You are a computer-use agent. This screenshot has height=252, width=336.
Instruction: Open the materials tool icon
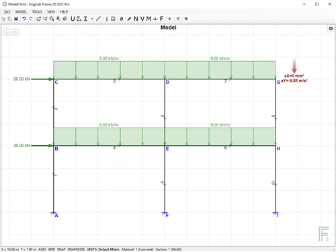click(79, 19)
